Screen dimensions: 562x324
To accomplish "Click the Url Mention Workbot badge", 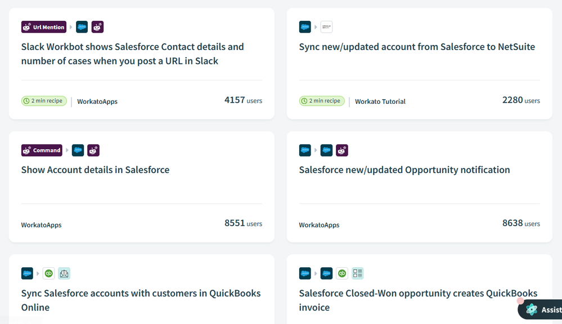I will tap(44, 27).
